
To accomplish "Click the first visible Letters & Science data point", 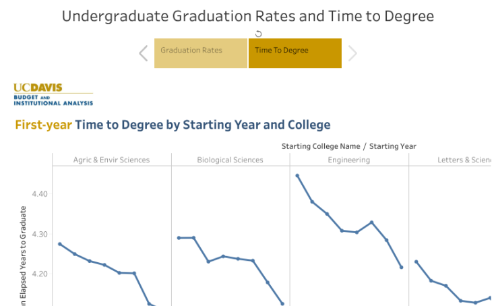I will point(416,262).
